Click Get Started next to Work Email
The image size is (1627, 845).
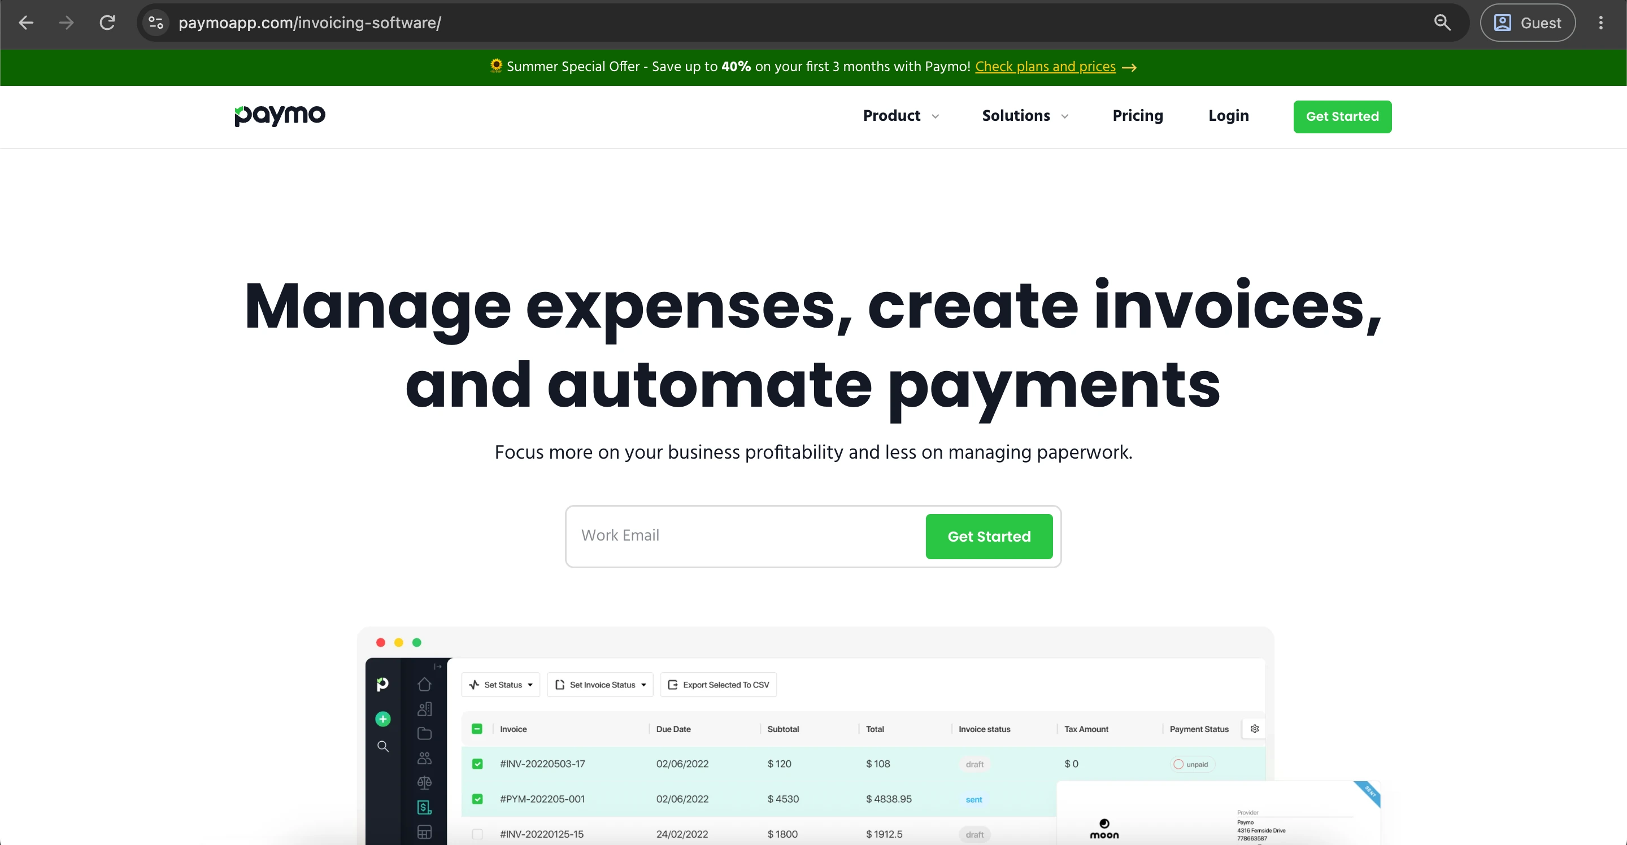pos(989,536)
